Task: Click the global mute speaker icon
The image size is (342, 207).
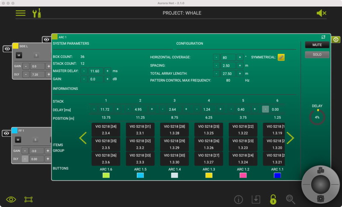Action: click(x=321, y=13)
